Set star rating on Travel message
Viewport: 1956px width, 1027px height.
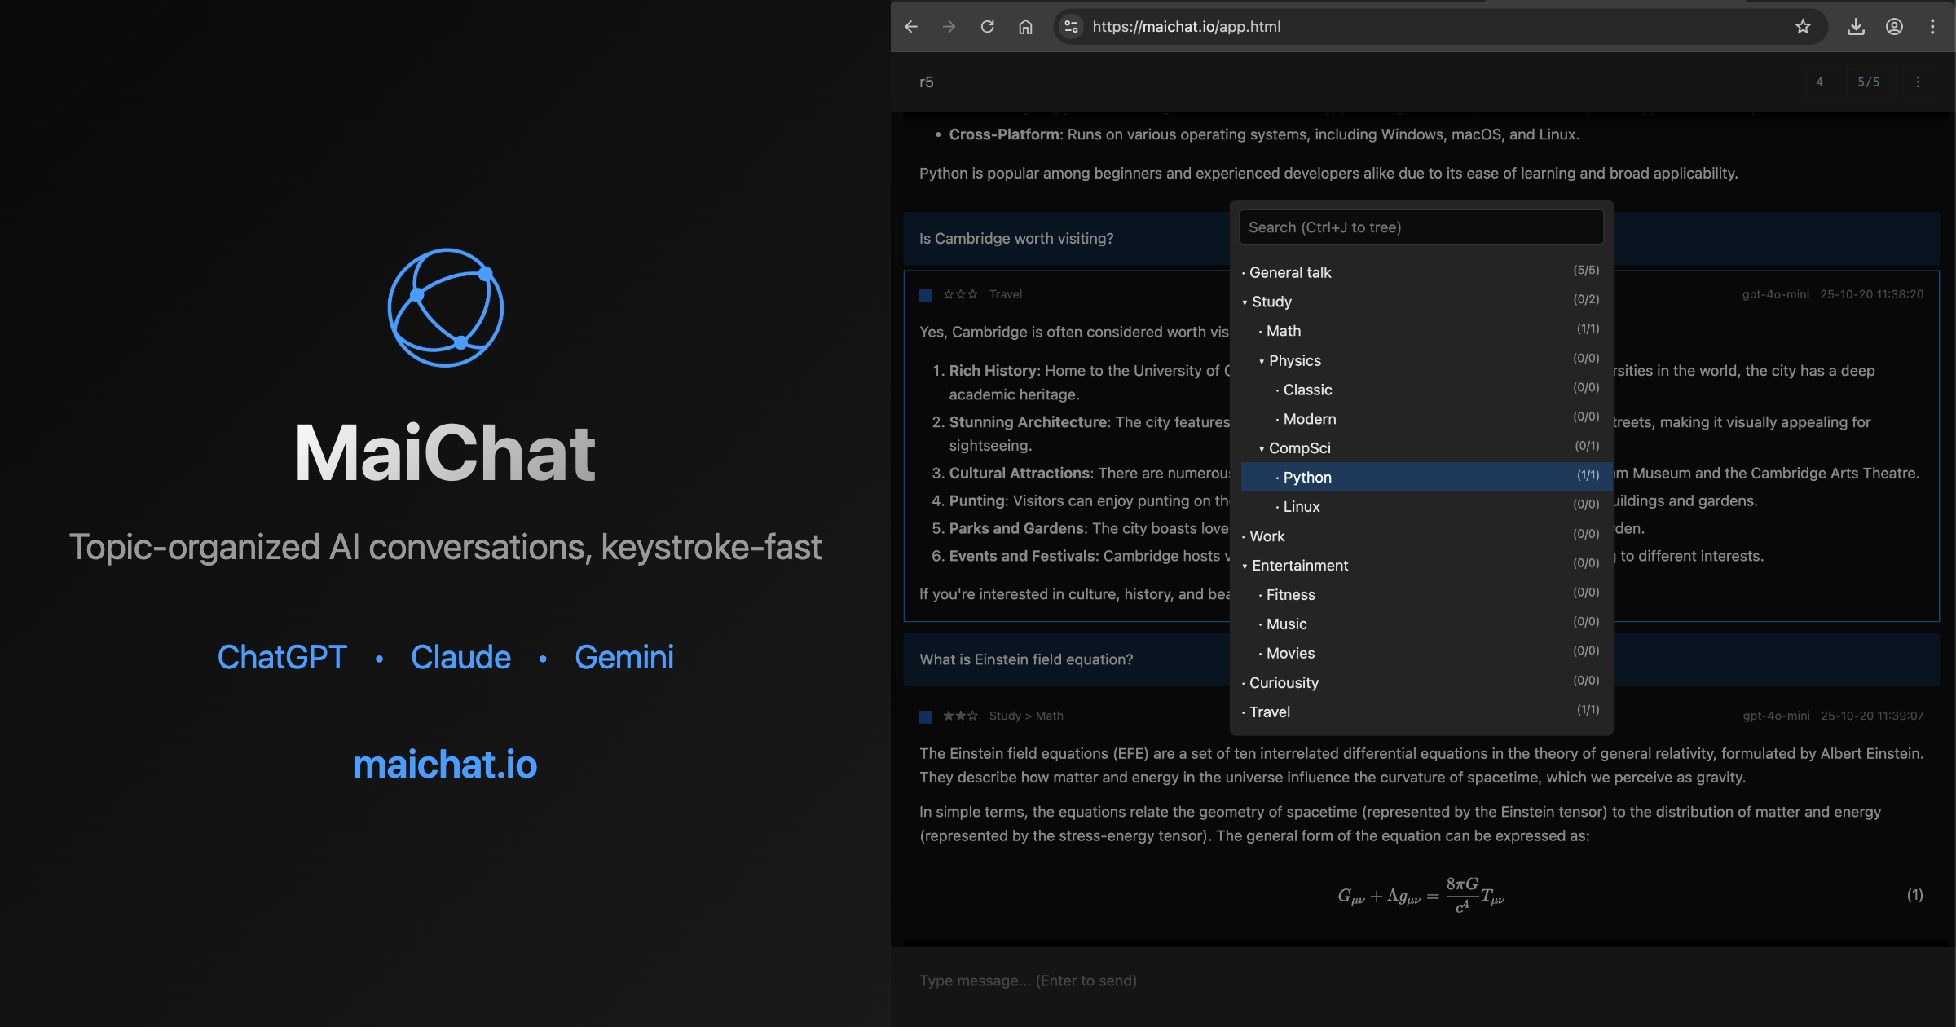pos(960,294)
